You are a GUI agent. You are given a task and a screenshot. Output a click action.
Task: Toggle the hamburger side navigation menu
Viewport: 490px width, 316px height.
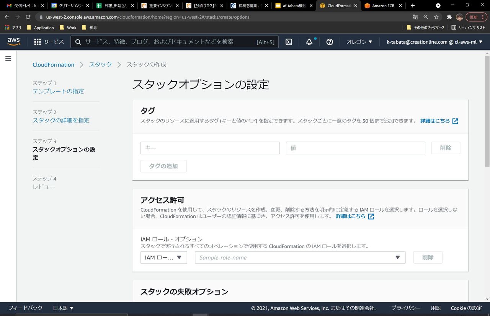pos(8,59)
